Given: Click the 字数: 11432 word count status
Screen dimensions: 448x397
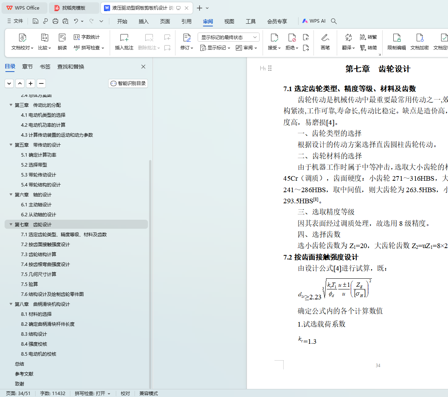Looking at the screenshot, I should pyautogui.click(x=53, y=393).
